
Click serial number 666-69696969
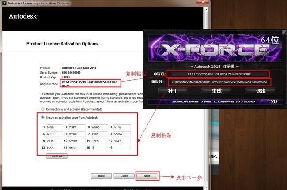tap(71, 73)
